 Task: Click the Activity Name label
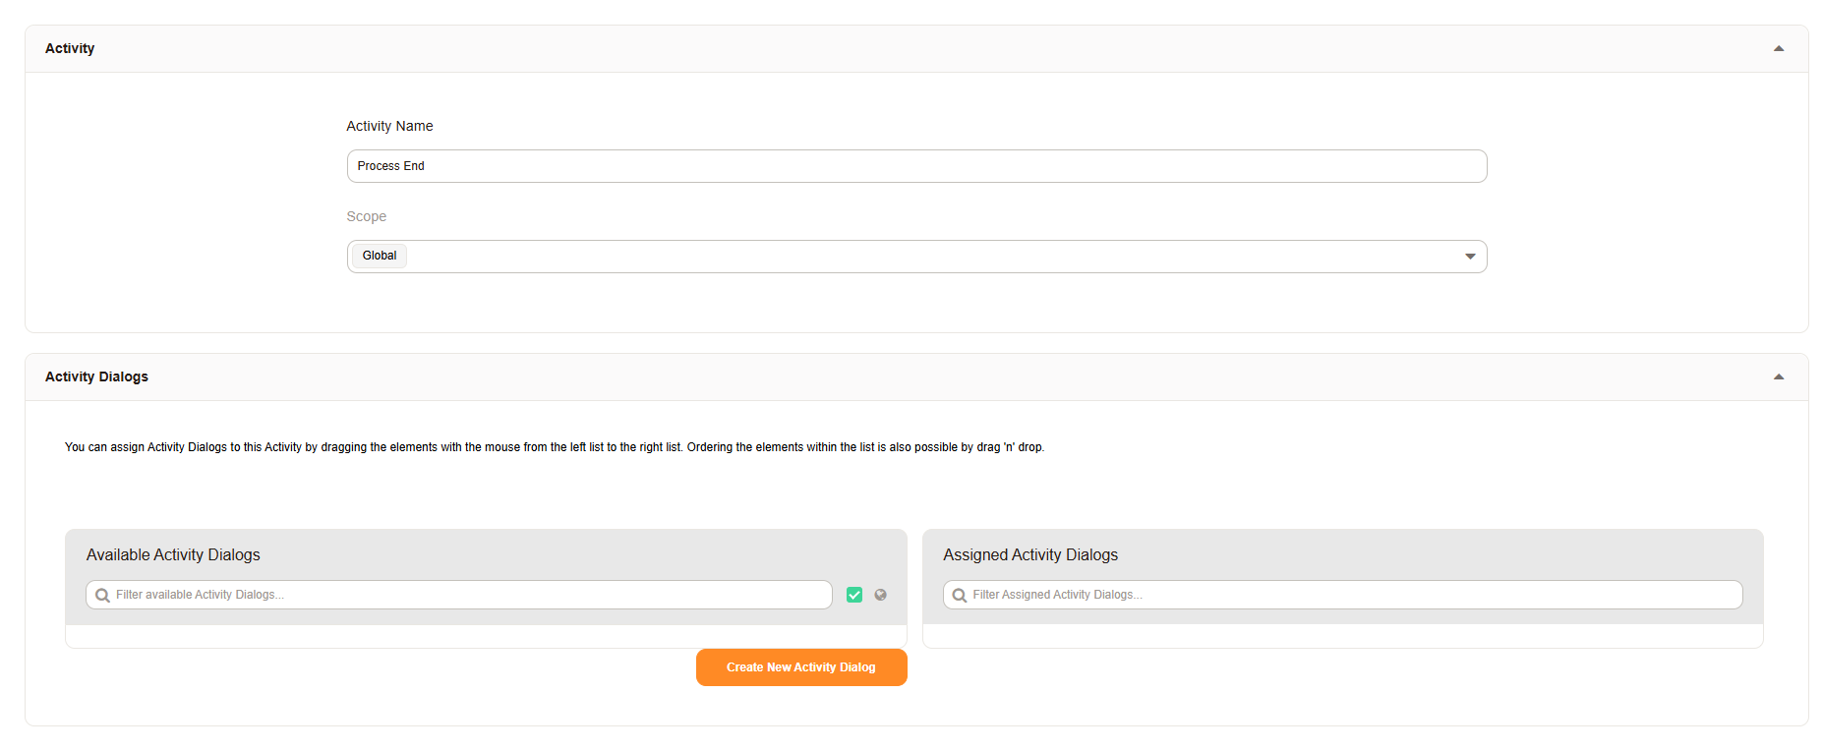(389, 126)
